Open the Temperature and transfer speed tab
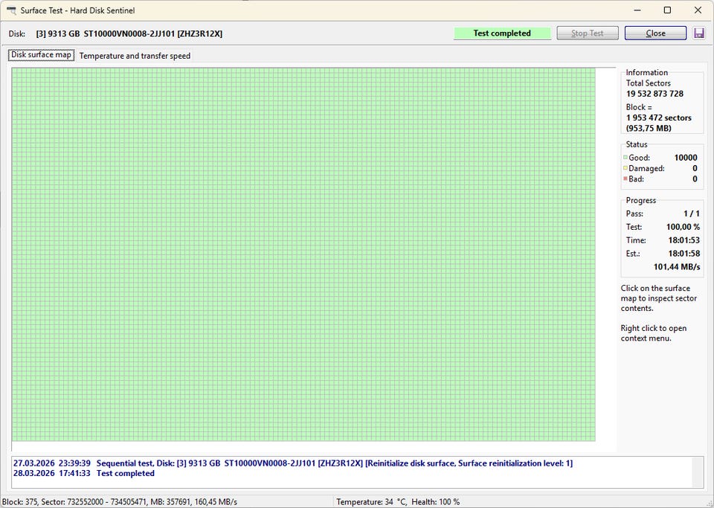Screen dimensions: 714x508 pos(135,56)
